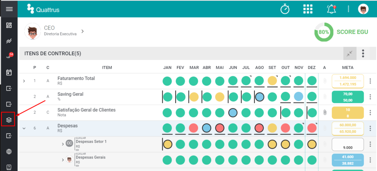
Task: Open the Saving Geral row options menu
Action: point(370,97)
